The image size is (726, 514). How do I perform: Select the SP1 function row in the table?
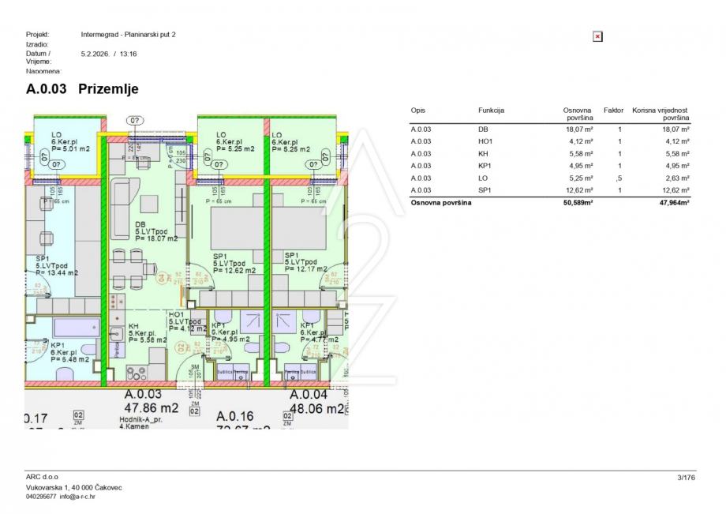click(550, 190)
